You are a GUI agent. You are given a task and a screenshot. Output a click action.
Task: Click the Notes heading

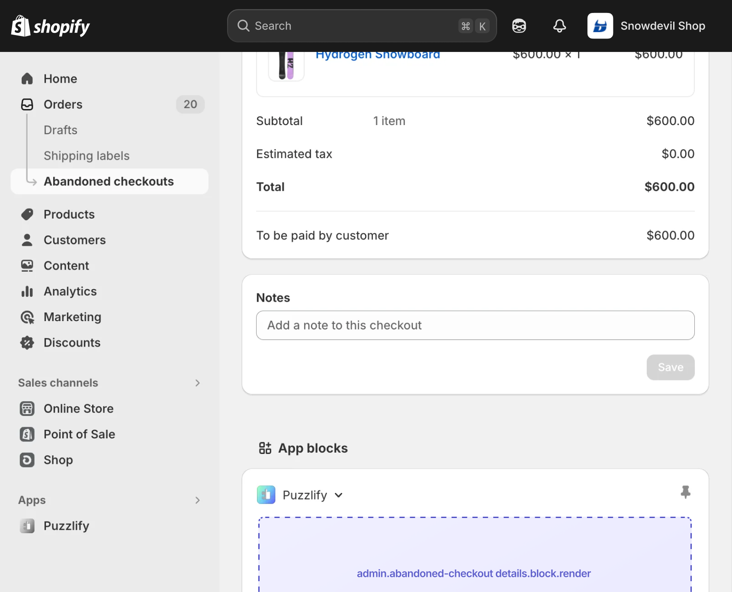click(x=273, y=298)
